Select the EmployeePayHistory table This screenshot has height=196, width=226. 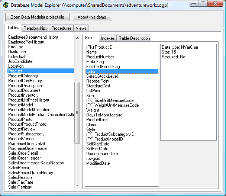[x=26, y=42]
